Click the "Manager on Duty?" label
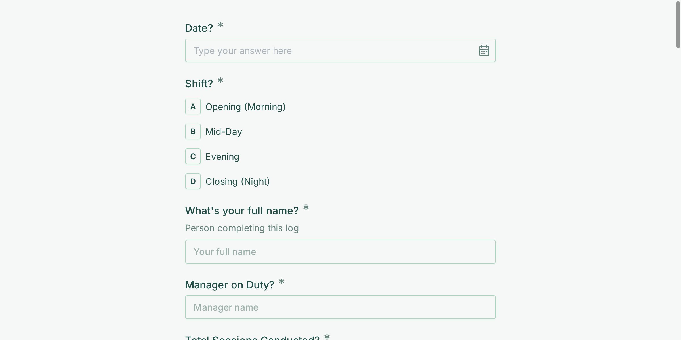The image size is (681, 340). pos(230,285)
